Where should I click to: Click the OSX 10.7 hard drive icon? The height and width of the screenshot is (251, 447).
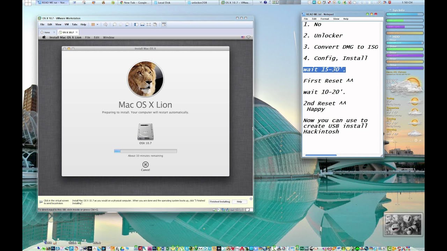[x=146, y=132]
